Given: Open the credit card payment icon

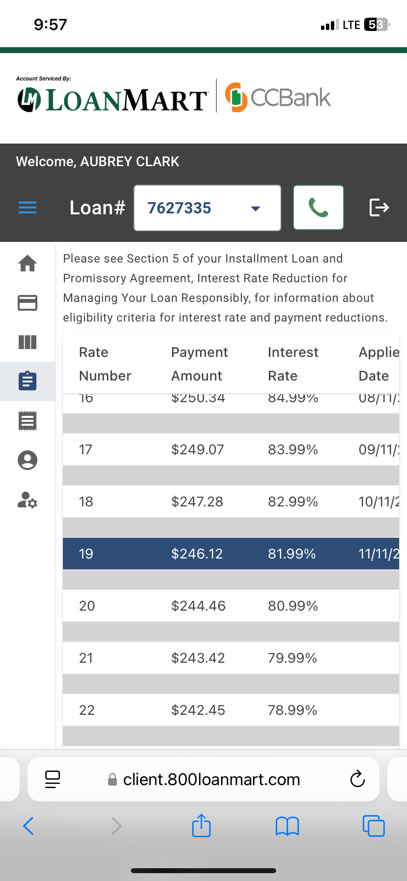Looking at the screenshot, I should [x=28, y=303].
